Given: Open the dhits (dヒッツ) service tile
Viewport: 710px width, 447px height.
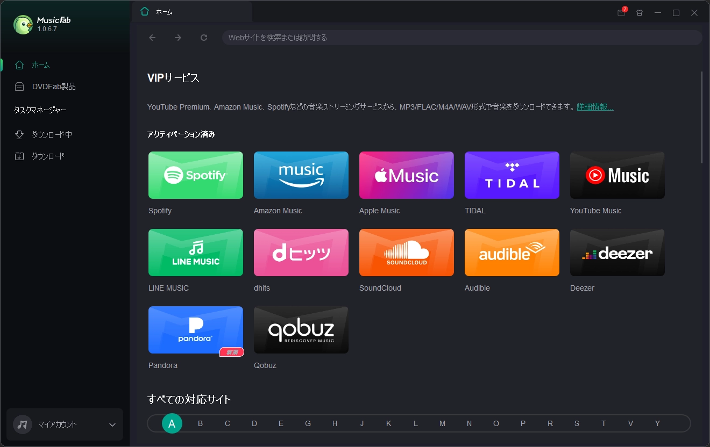Looking at the screenshot, I should coord(301,253).
